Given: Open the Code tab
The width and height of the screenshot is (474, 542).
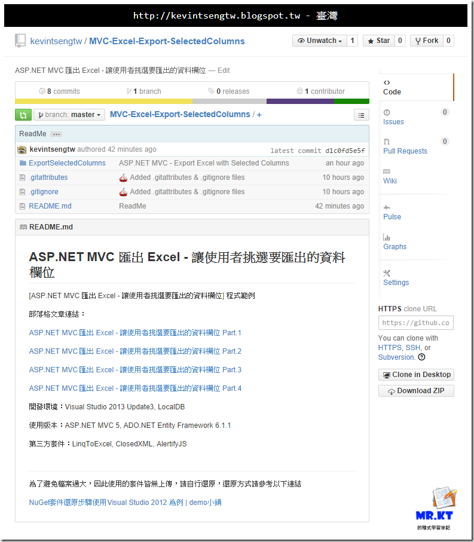Looking at the screenshot, I should (416, 87).
